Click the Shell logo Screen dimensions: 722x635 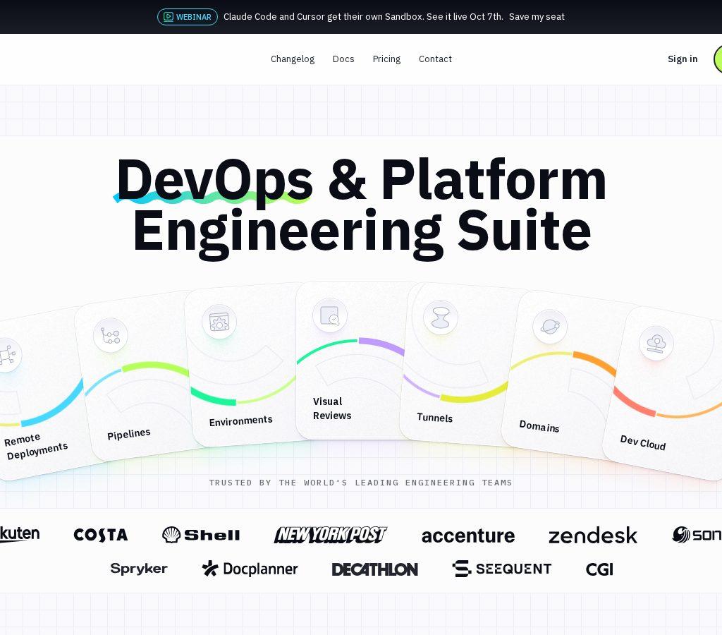pos(201,535)
